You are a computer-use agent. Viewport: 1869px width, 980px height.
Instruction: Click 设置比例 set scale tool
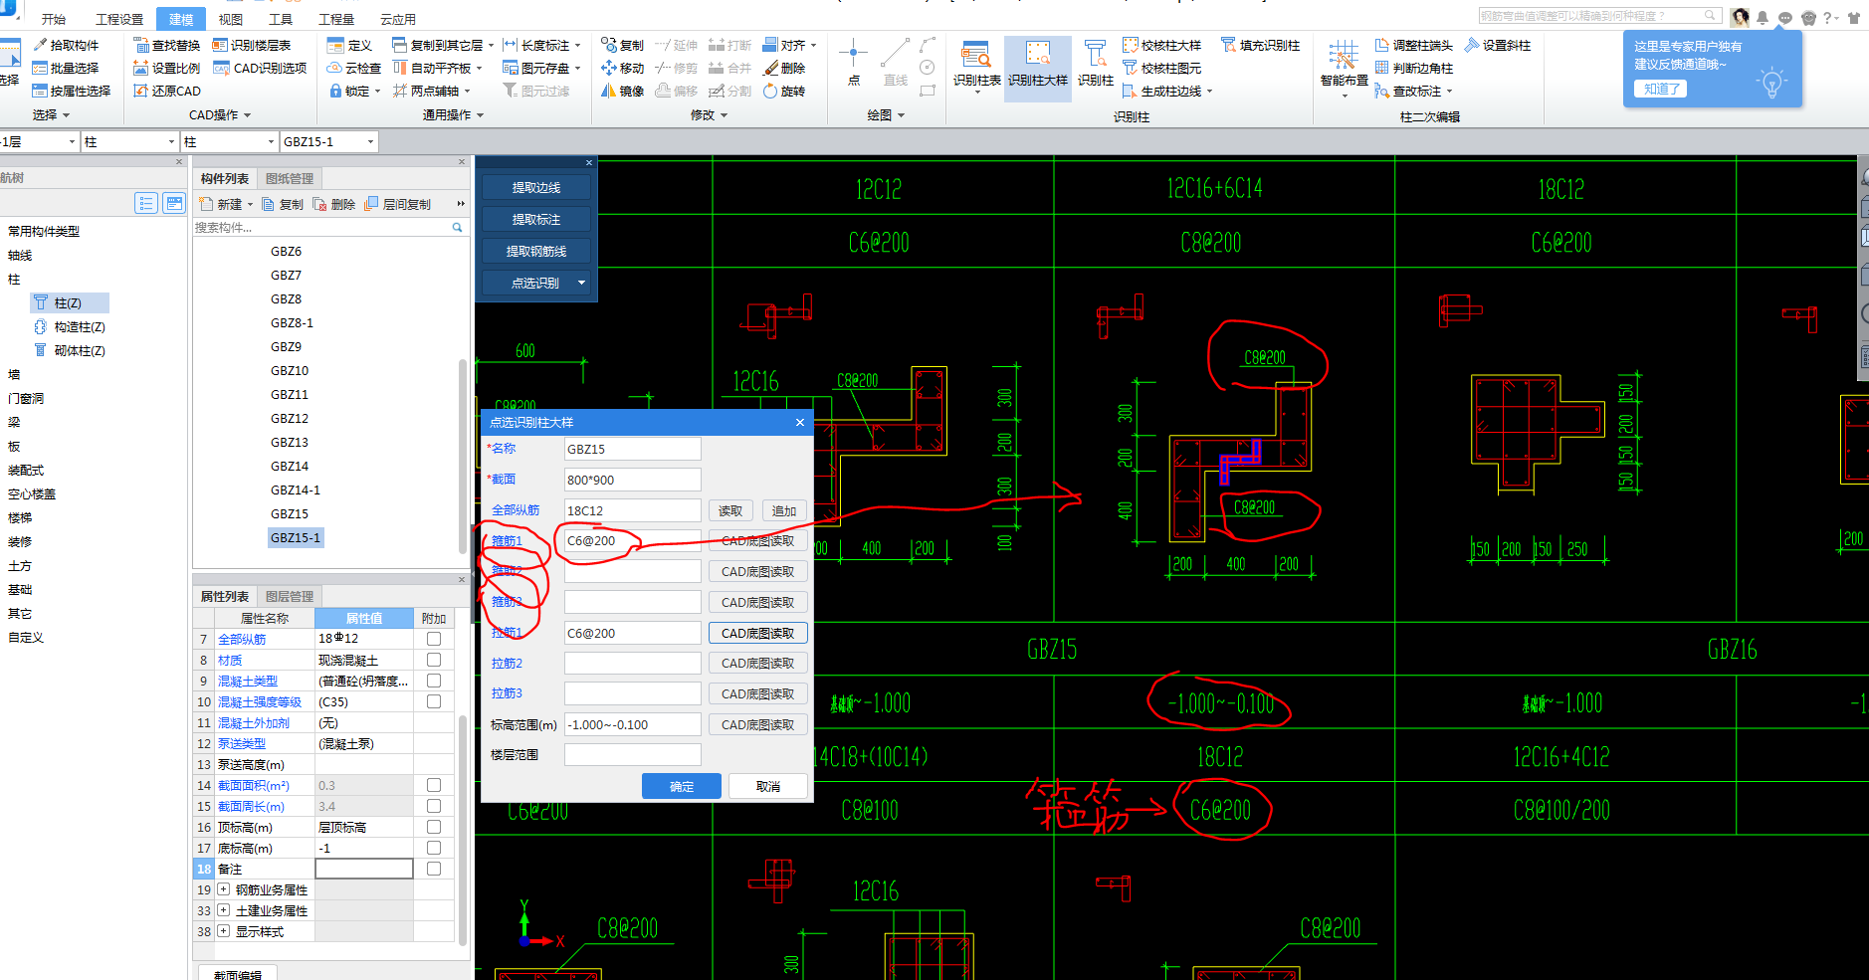[167, 68]
